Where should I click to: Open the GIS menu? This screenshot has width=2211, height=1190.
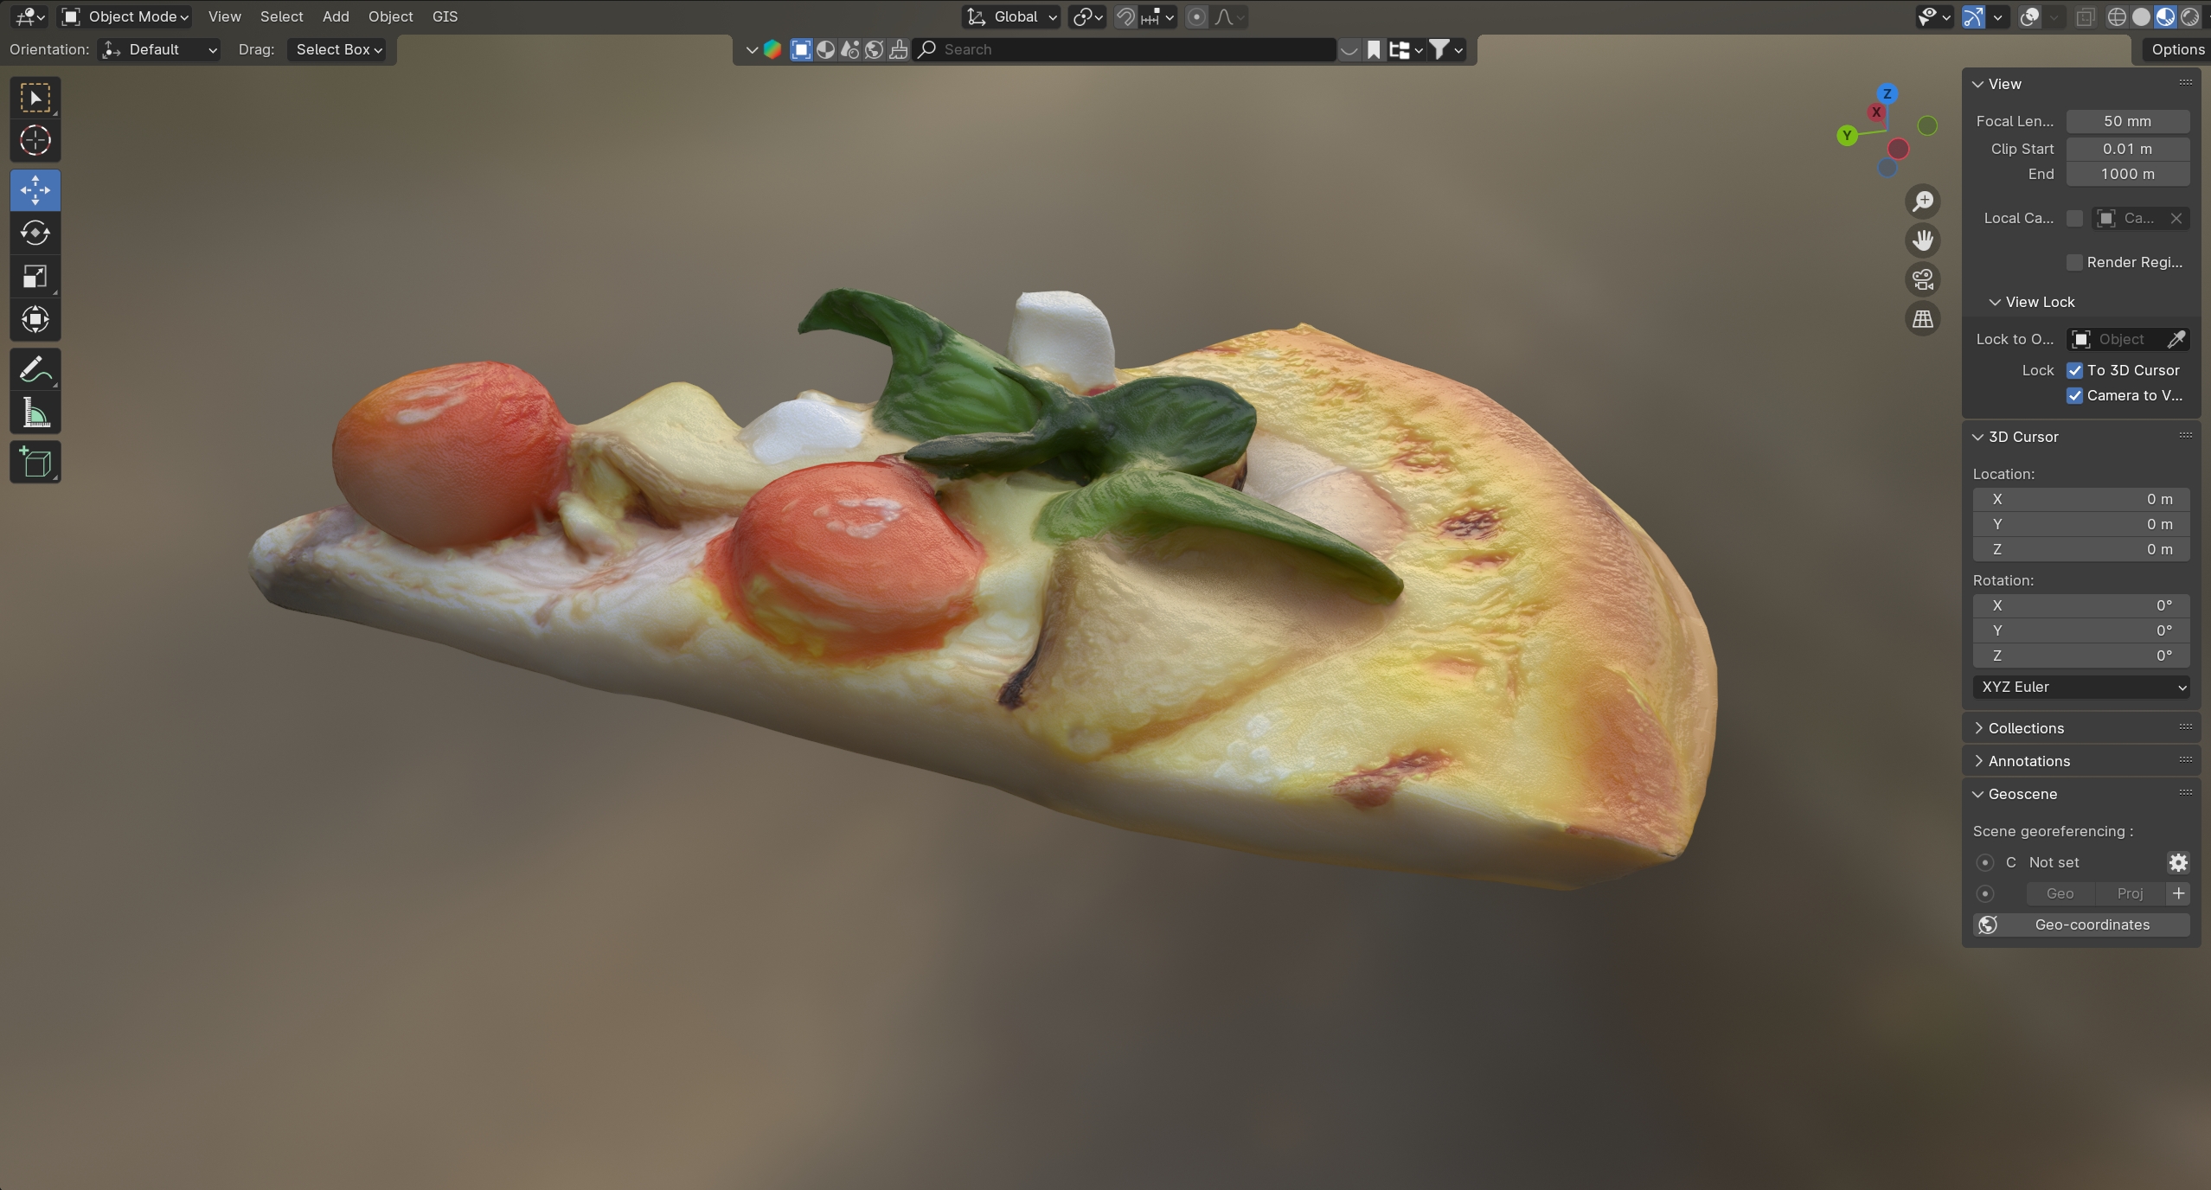[445, 16]
